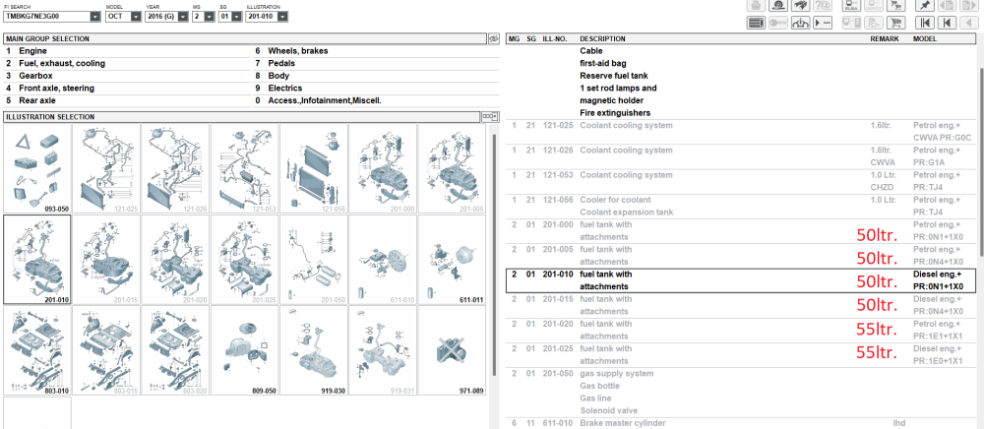Open illustration thumbnail 919-030

coord(314,350)
